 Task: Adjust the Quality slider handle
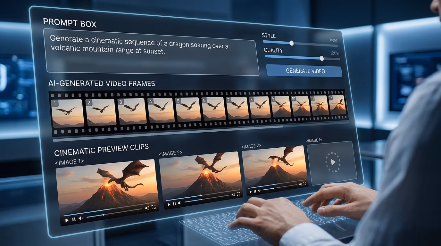coord(322,58)
